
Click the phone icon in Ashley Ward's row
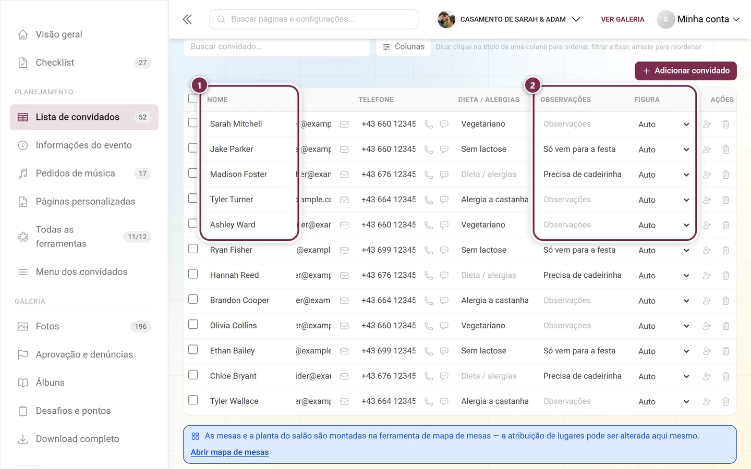[x=429, y=225]
